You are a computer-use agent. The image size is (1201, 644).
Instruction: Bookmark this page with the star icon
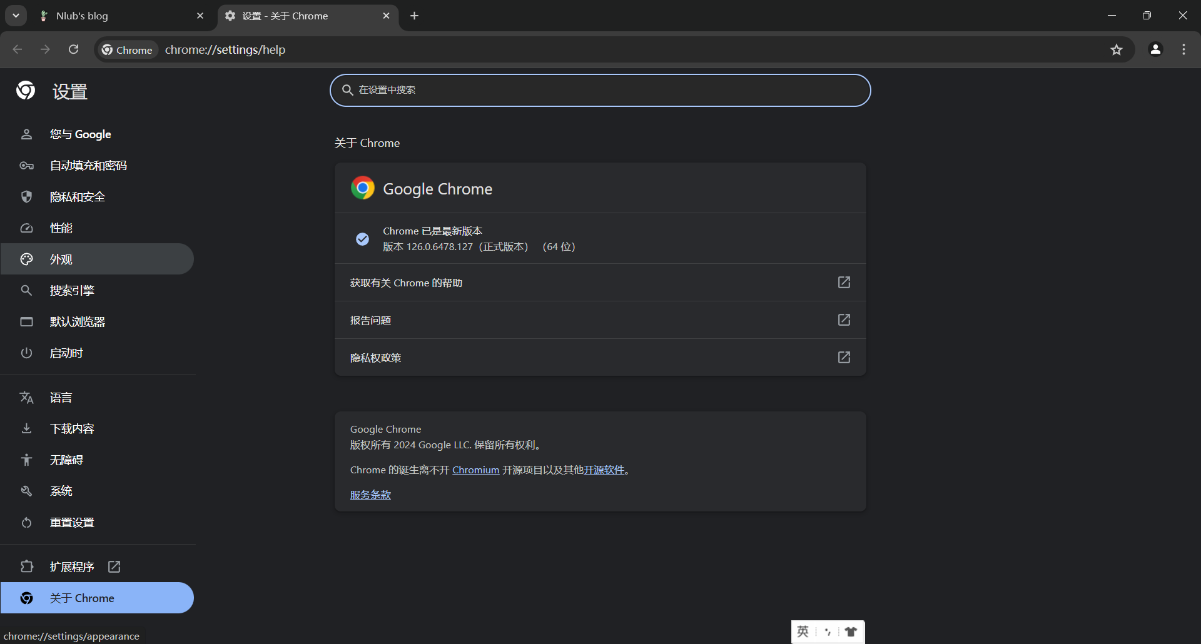coord(1117,49)
